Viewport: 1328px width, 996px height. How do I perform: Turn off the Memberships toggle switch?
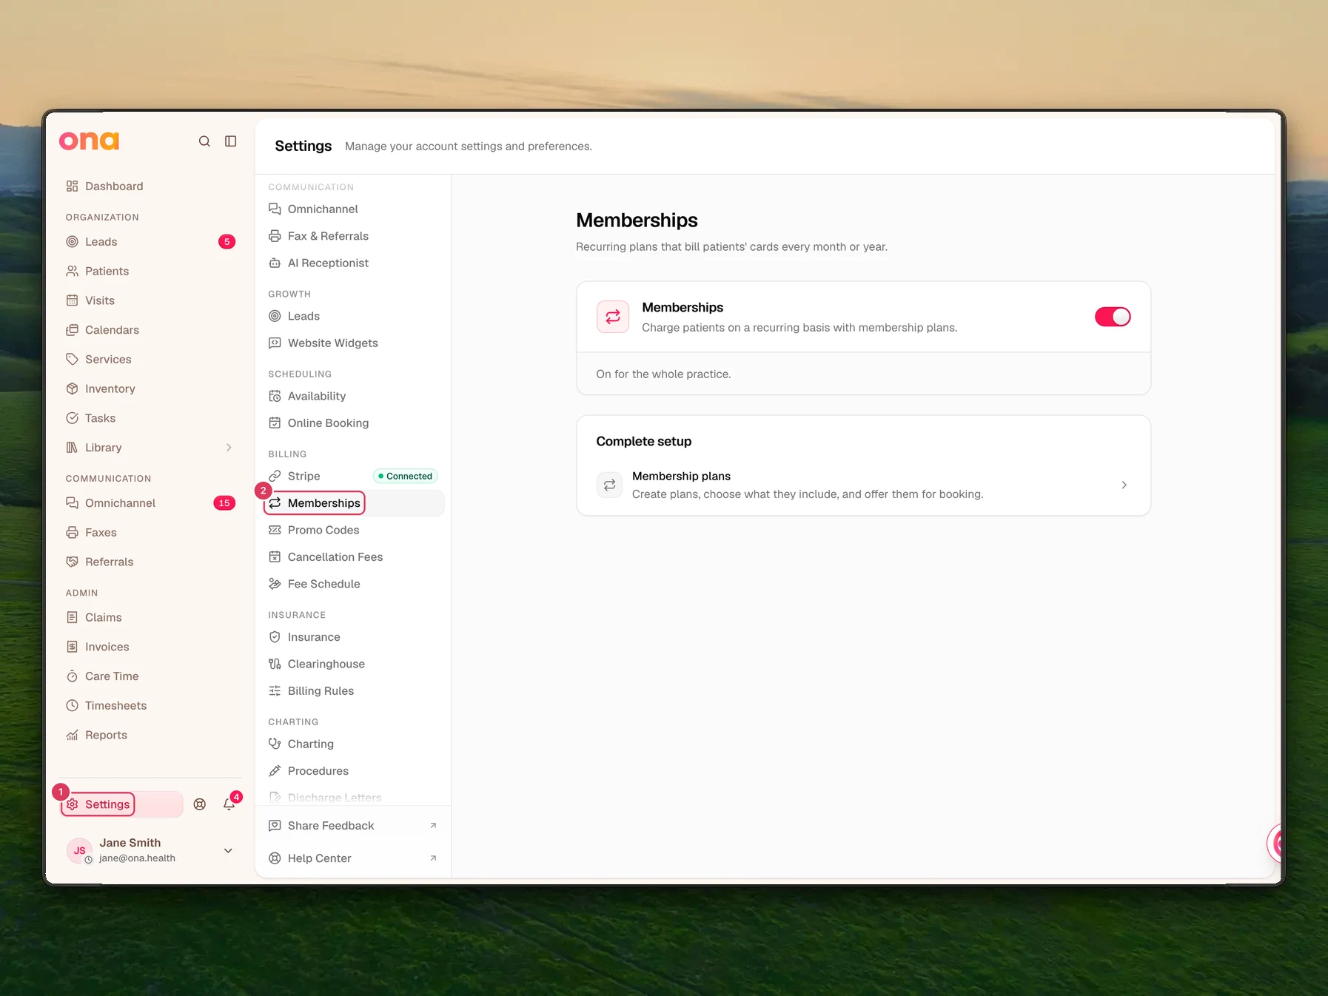(1113, 317)
